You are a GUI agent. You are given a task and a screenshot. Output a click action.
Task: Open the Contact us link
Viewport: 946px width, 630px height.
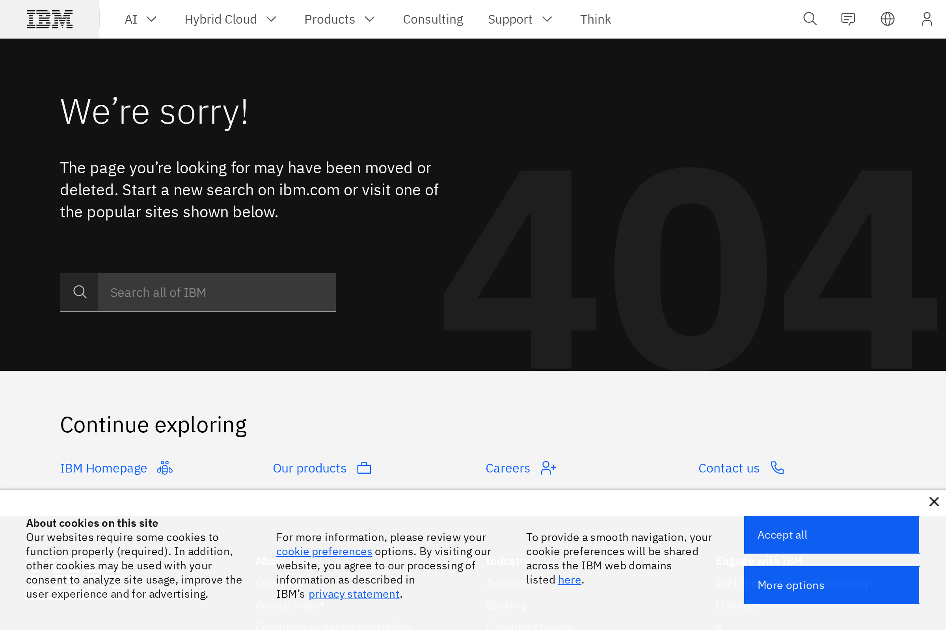[x=729, y=468]
